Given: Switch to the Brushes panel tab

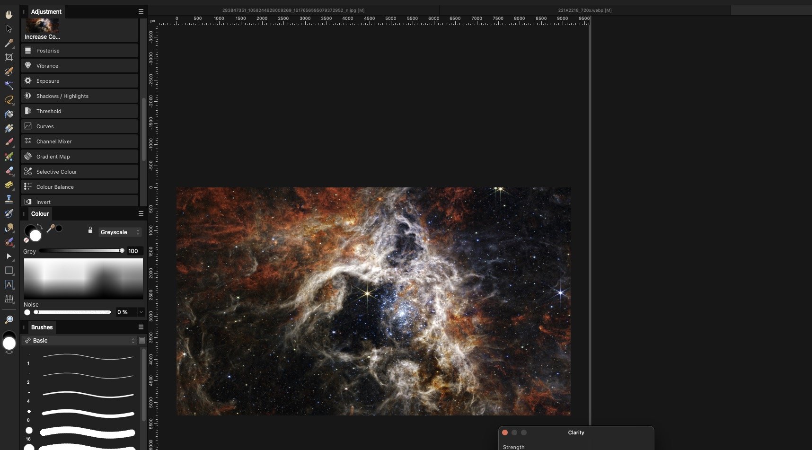Looking at the screenshot, I should 42,327.
